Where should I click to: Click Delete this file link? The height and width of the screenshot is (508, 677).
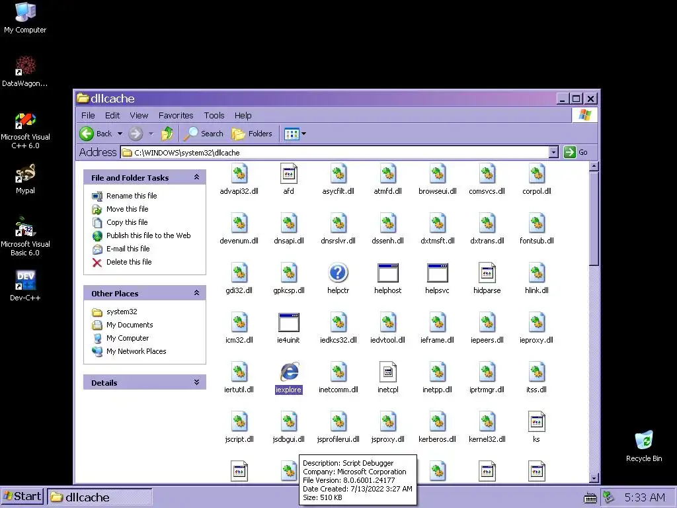[129, 262]
